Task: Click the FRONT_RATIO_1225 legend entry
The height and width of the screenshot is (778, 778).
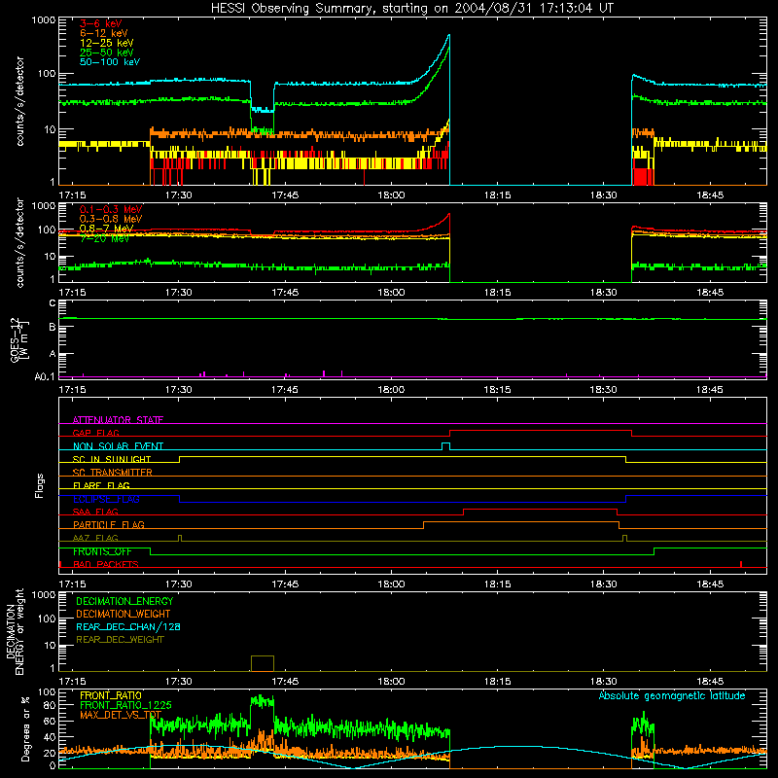Action: point(125,705)
